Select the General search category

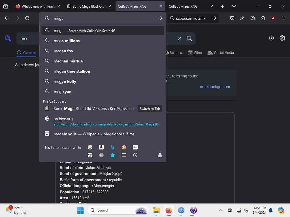pos(26,53)
